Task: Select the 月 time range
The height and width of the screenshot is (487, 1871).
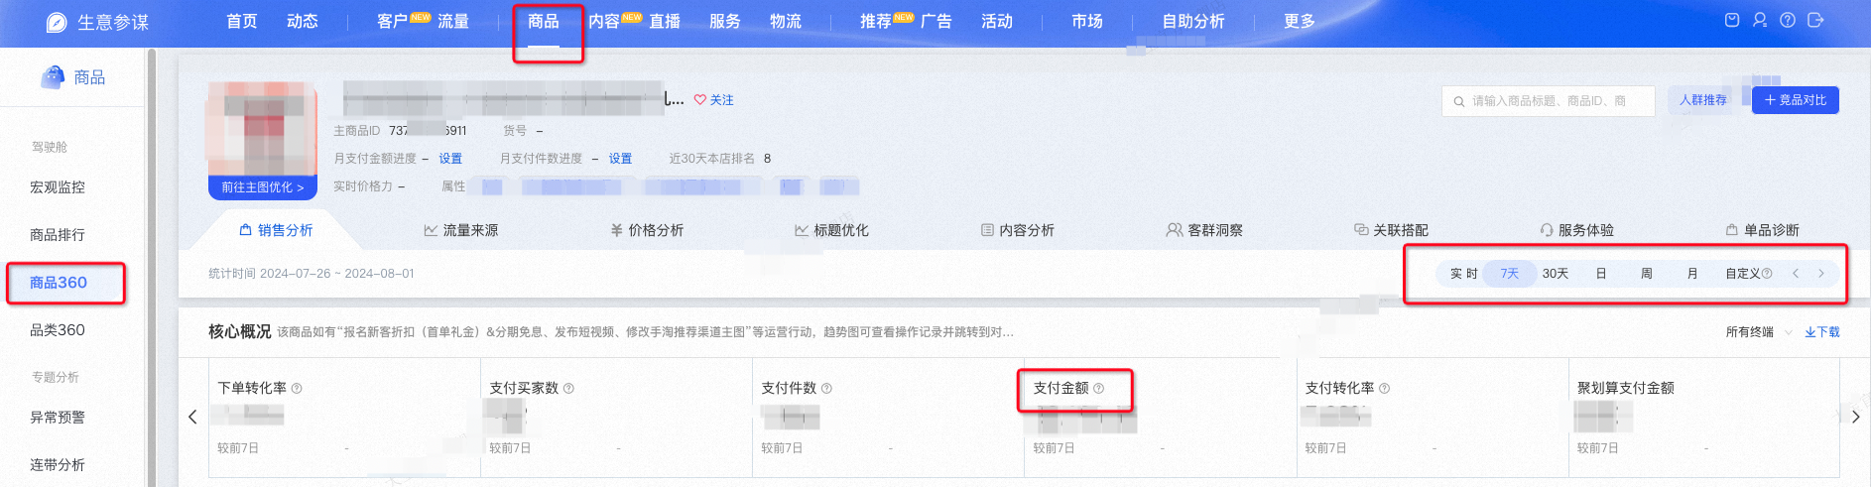Action: (1691, 274)
